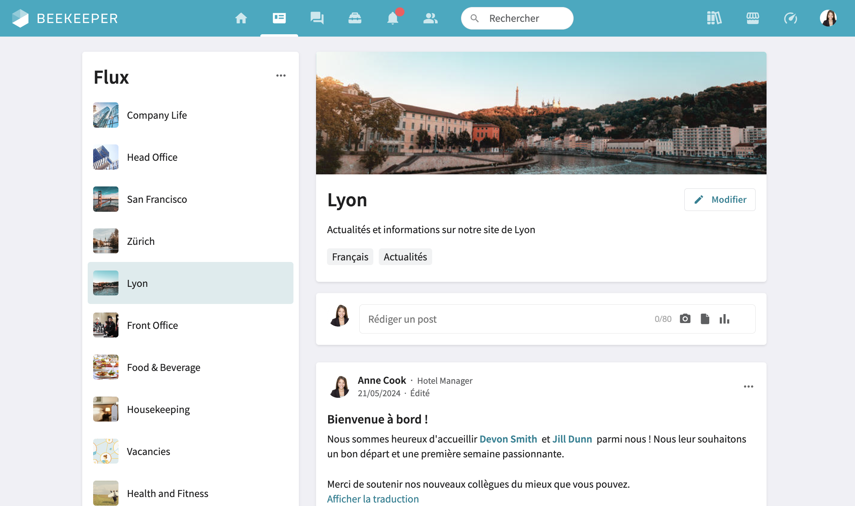
Task: Open Flux panel three-dot menu
Action: pyautogui.click(x=281, y=76)
